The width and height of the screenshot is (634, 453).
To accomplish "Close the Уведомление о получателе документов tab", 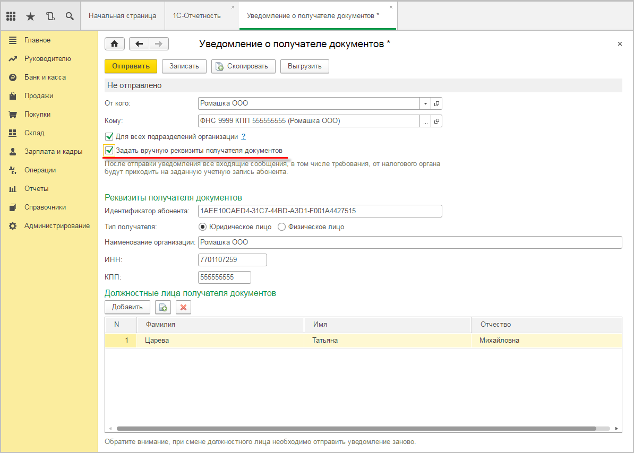I will pyautogui.click(x=391, y=7).
